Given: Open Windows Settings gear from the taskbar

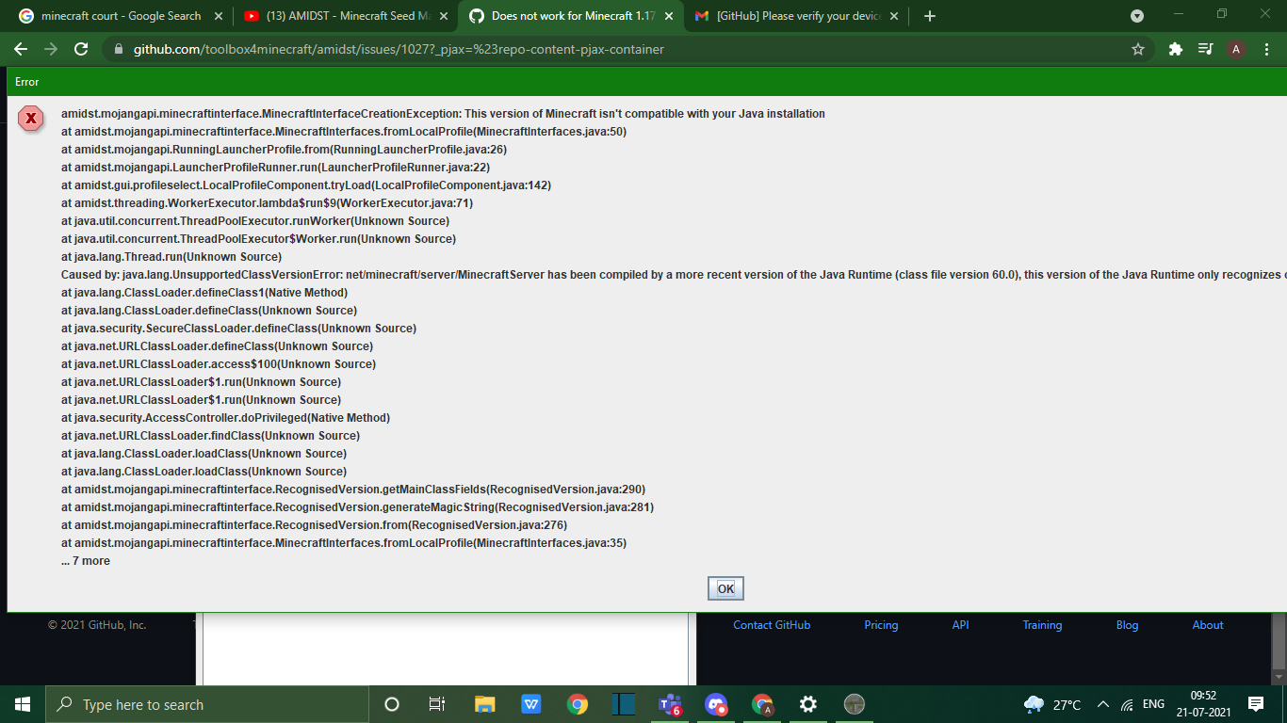Looking at the screenshot, I should [x=807, y=703].
